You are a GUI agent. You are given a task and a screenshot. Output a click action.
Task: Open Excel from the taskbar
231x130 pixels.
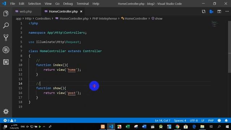(127, 127)
